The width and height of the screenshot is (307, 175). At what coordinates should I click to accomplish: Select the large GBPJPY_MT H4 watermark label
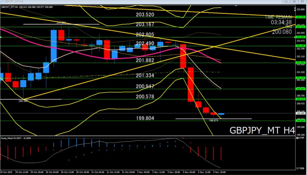pos(262,131)
